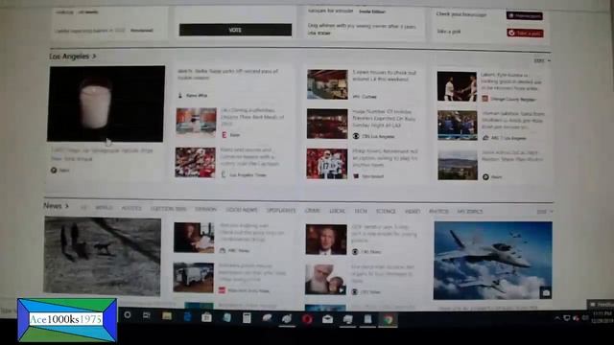Open File Explorer from the taskbar

click(x=167, y=316)
